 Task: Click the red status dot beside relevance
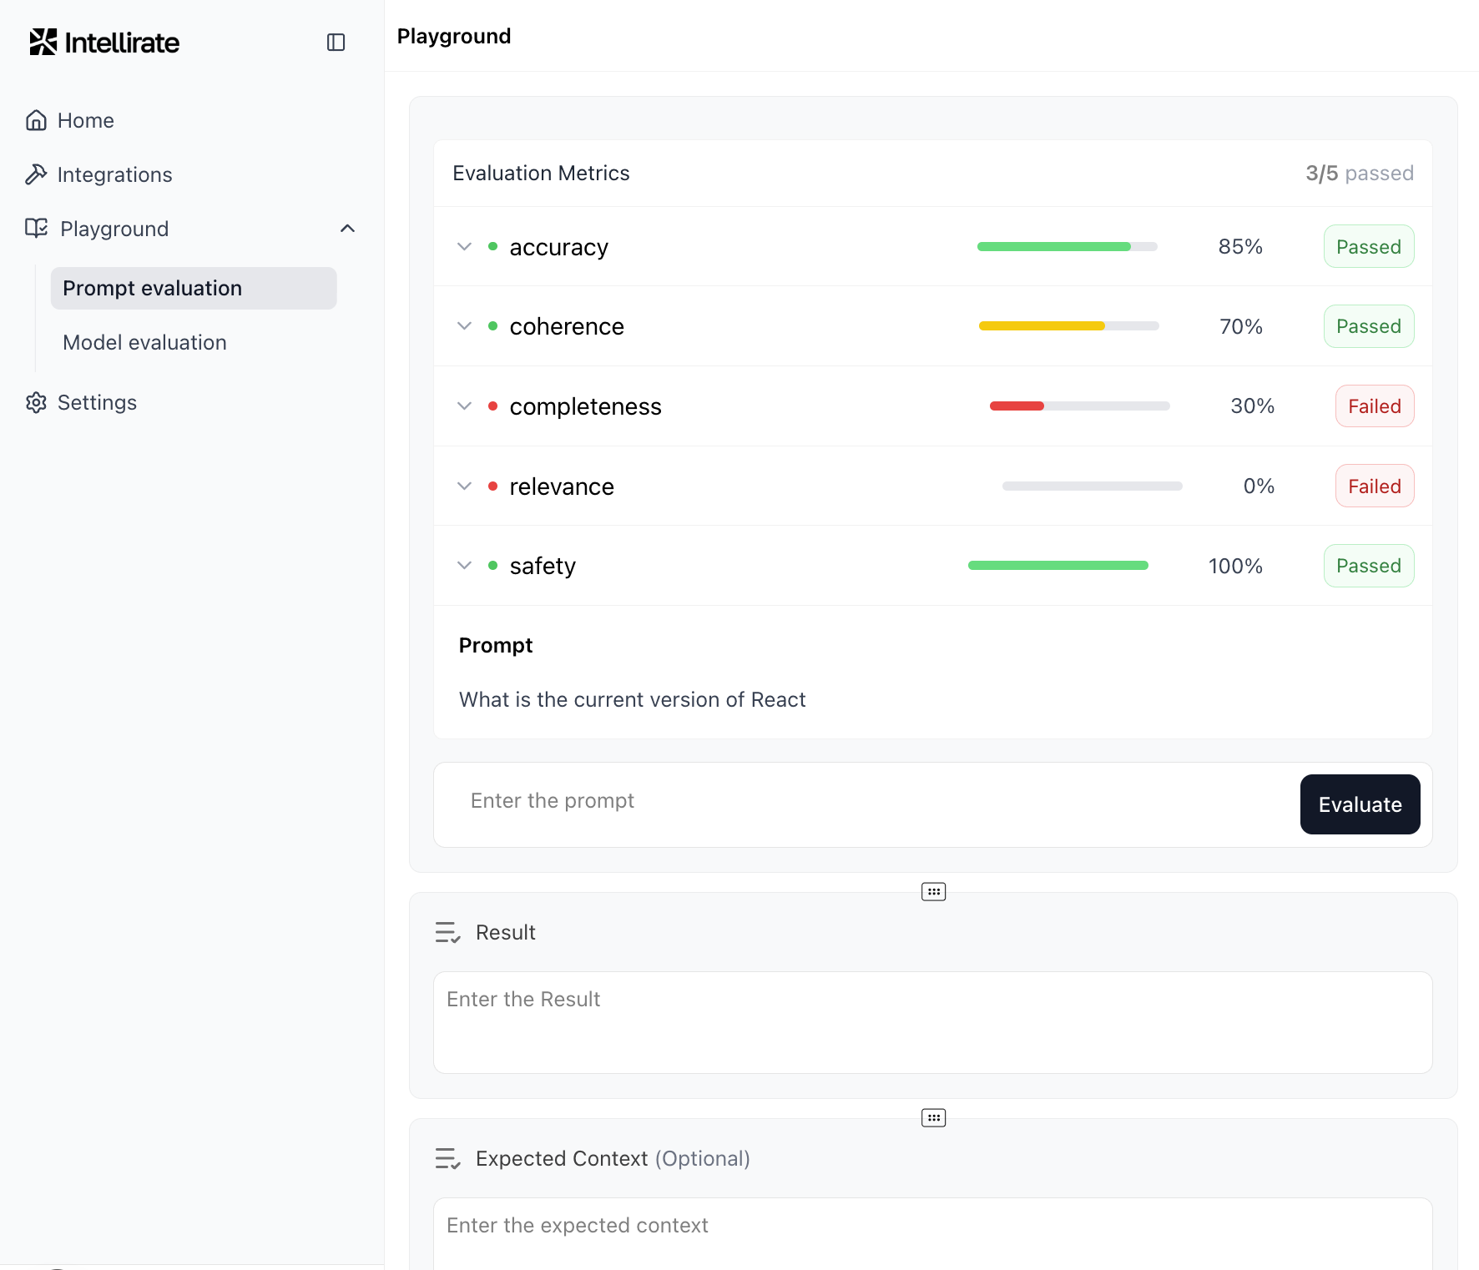[492, 486]
